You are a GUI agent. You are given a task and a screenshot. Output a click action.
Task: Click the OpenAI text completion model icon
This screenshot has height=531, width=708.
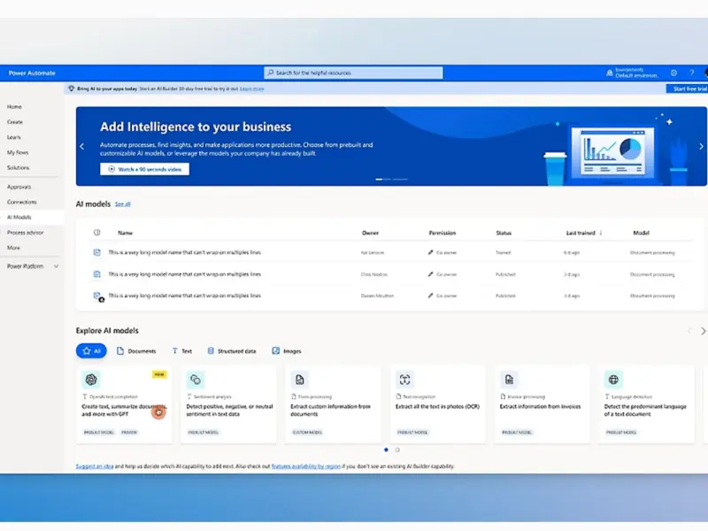tap(91, 380)
